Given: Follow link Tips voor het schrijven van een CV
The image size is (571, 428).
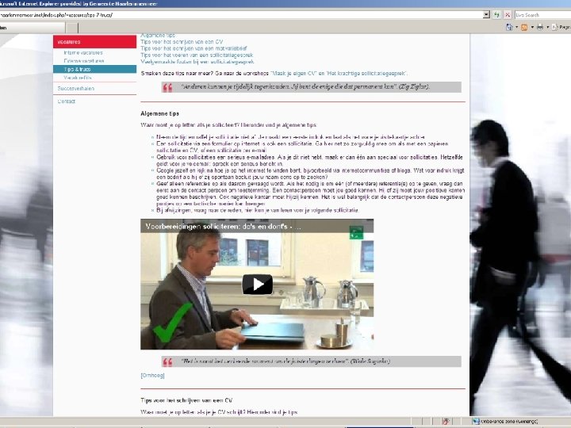Looking at the screenshot, I should tap(182, 42).
